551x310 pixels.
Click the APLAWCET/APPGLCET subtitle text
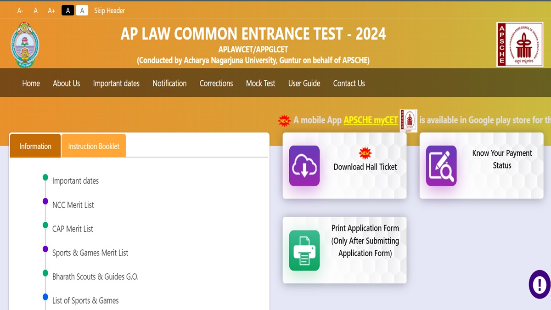[x=253, y=50]
